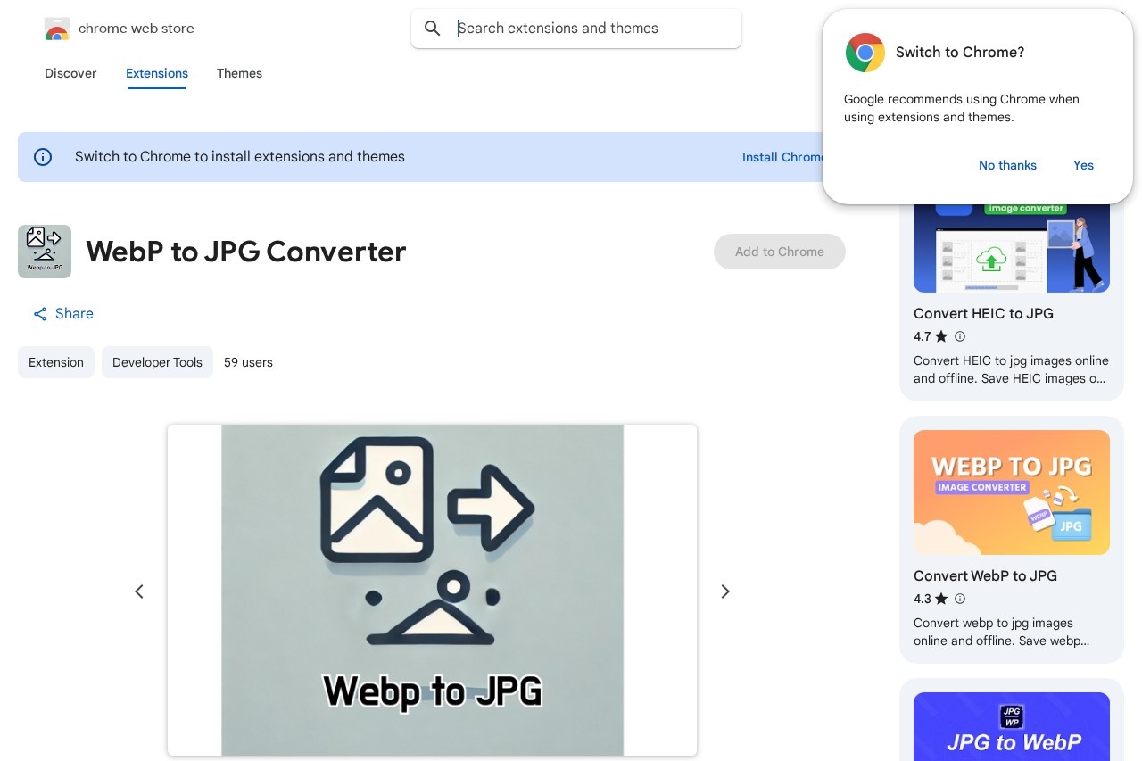This screenshot has width=1142, height=761.
Task: Click info icon beside 4.7 rating
Action: pos(960,336)
